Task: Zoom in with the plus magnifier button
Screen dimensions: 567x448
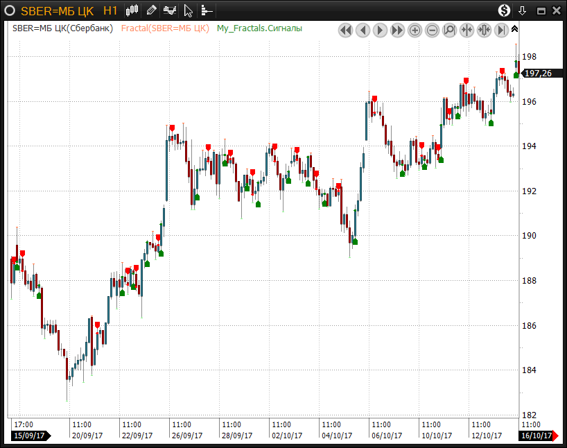Action: click(415, 30)
